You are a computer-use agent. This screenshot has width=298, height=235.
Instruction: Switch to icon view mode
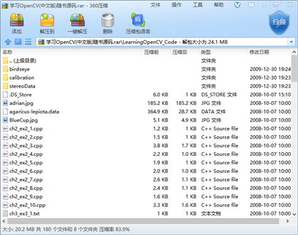18,42
